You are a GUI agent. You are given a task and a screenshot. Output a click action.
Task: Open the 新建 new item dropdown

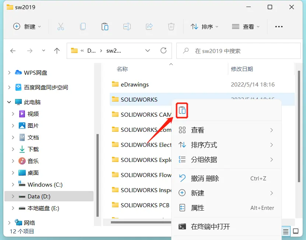pos(27,27)
